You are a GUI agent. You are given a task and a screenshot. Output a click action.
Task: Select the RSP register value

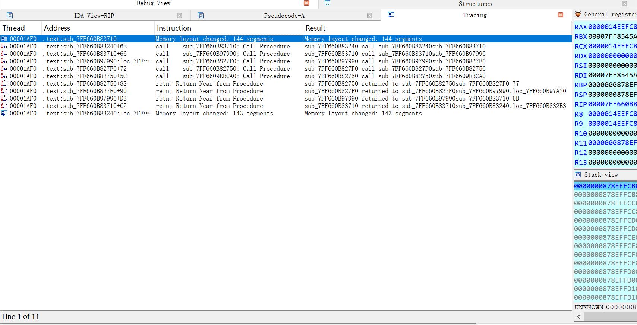[612, 95]
